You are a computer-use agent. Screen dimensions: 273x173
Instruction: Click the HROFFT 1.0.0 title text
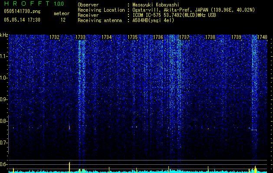[34, 3]
